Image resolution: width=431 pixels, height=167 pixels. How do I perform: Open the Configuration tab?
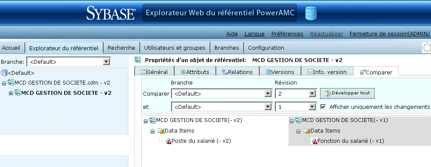coord(266,48)
